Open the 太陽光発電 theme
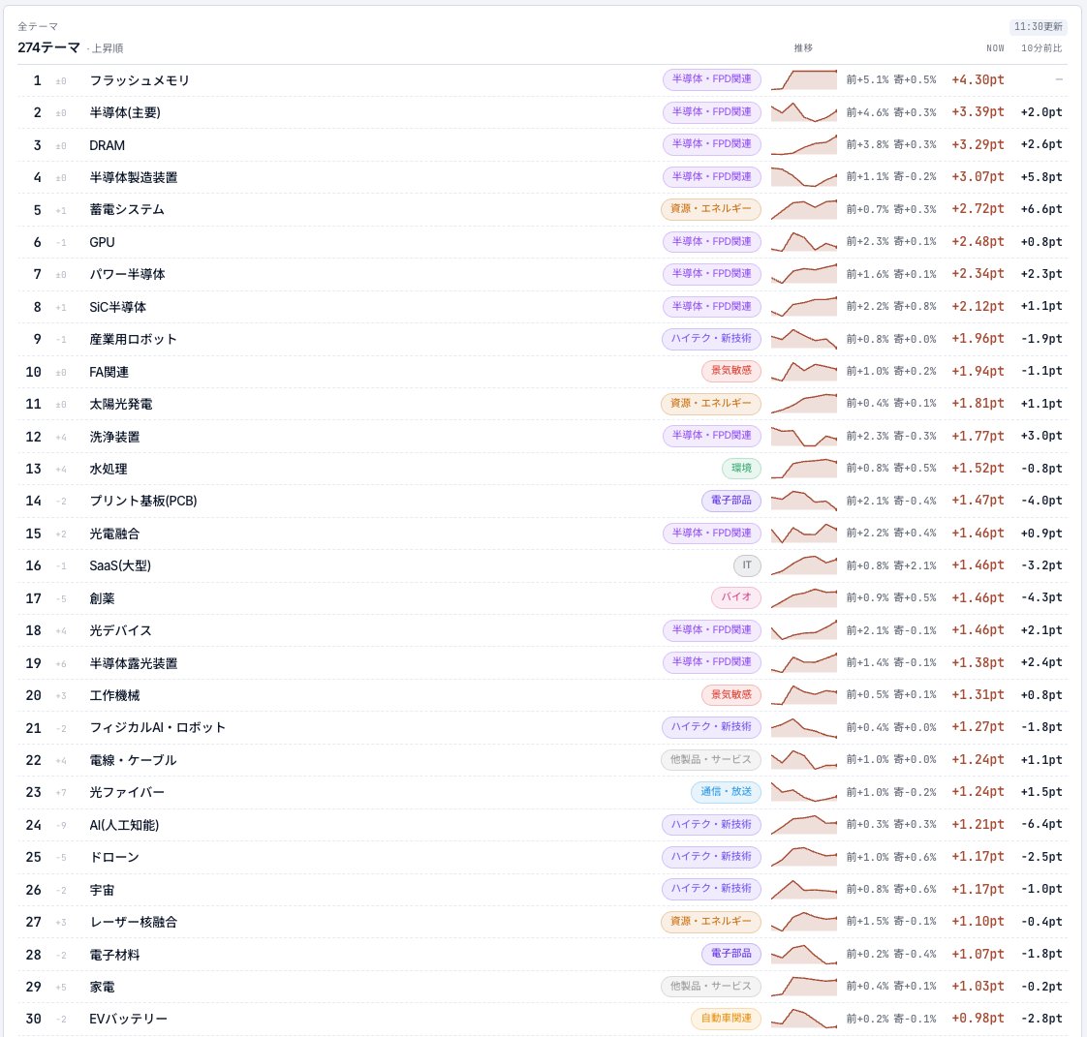The width and height of the screenshot is (1087, 1037). click(121, 404)
